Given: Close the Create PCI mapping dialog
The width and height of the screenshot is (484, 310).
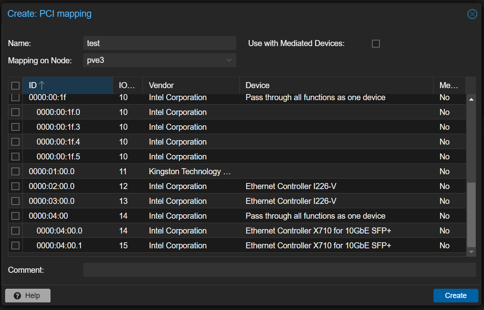Looking at the screenshot, I should click(x=472, y=14).
